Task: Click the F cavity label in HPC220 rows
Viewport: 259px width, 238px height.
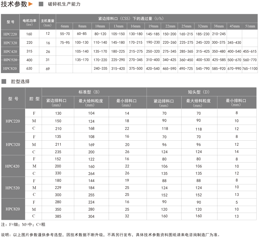Action: [x=34, y=113]
